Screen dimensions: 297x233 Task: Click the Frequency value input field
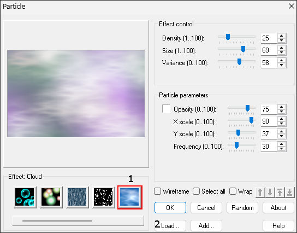269,146
